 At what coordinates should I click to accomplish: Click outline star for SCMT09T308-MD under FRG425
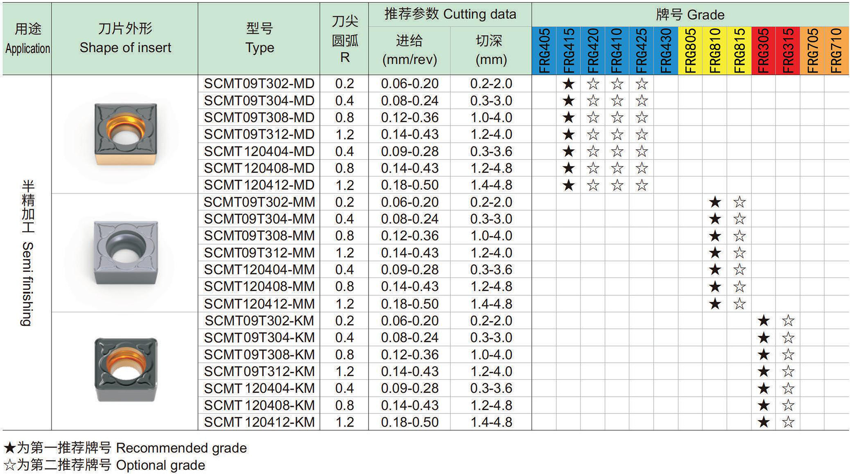pyautogui.click(x=641, y=118)
